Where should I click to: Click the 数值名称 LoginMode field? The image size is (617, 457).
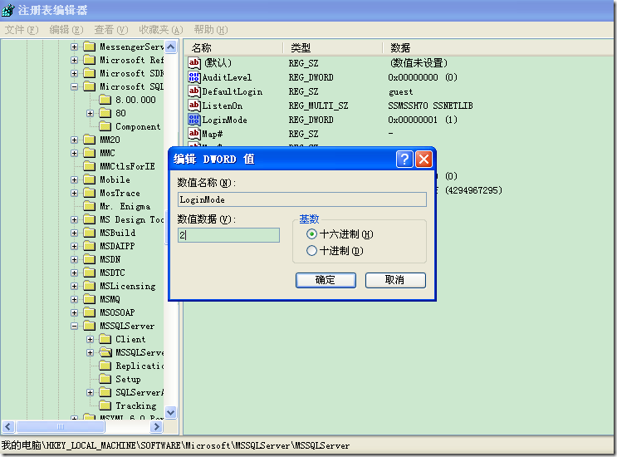pos(302,199)
